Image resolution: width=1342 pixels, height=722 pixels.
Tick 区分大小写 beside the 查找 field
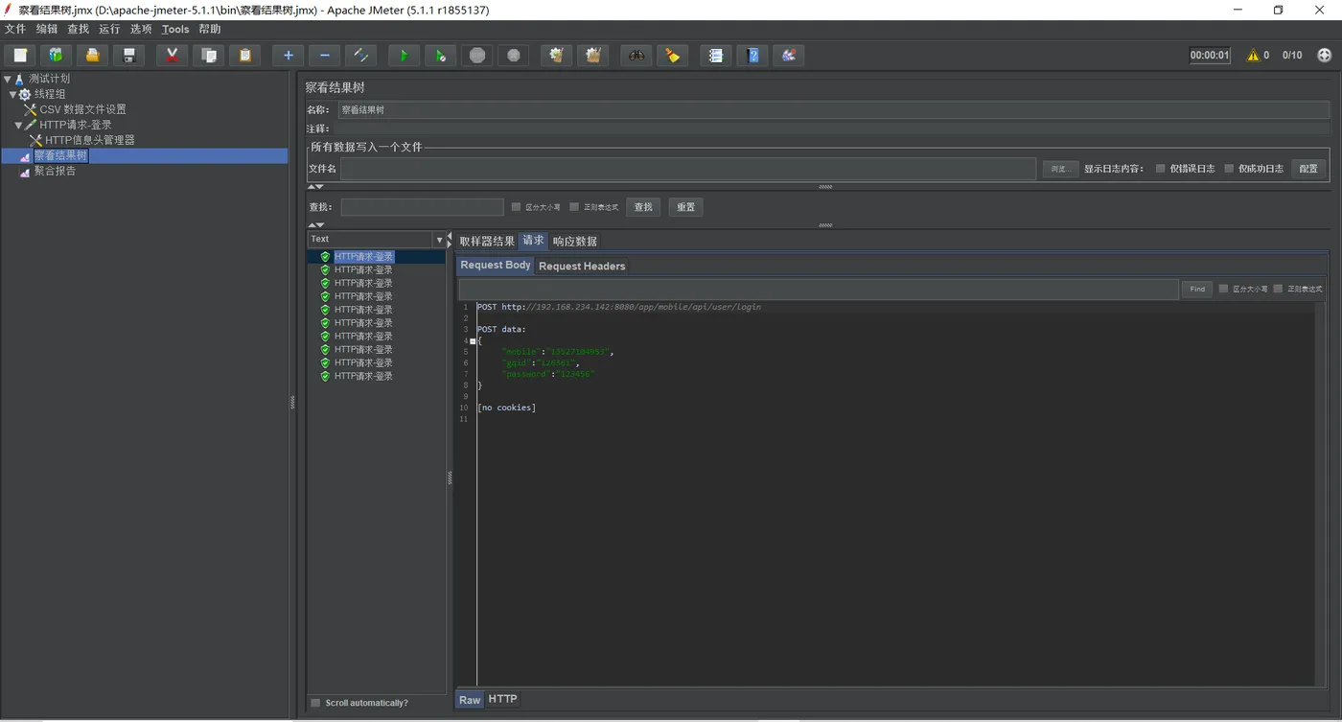[x=516, y=207]
